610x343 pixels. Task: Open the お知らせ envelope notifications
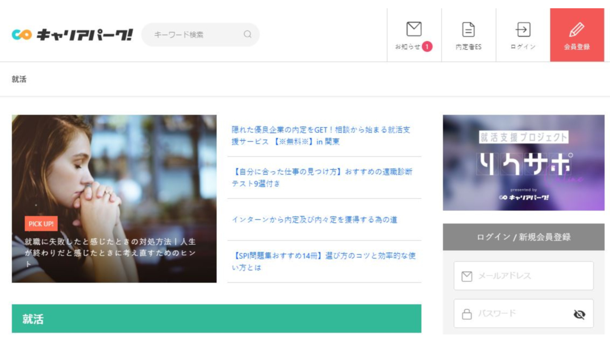[x=414, y=29]
